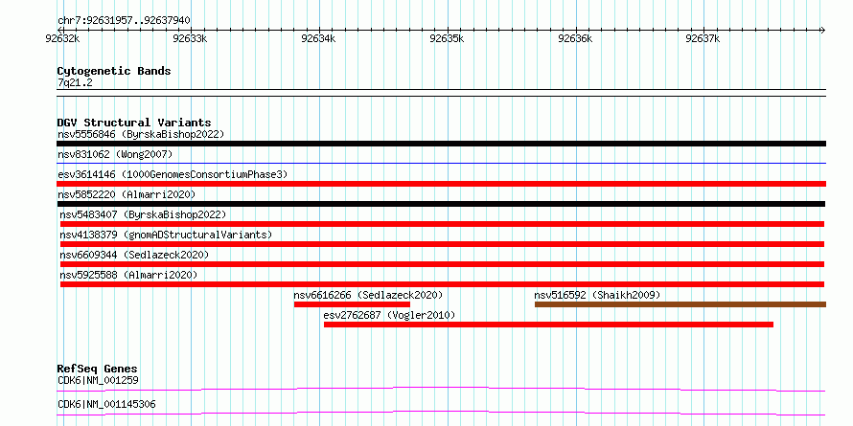Click the nsv6609344 (Sedlazeck2020) label
This screenshot has width=853, height=426.
click(x=134, y=255)
